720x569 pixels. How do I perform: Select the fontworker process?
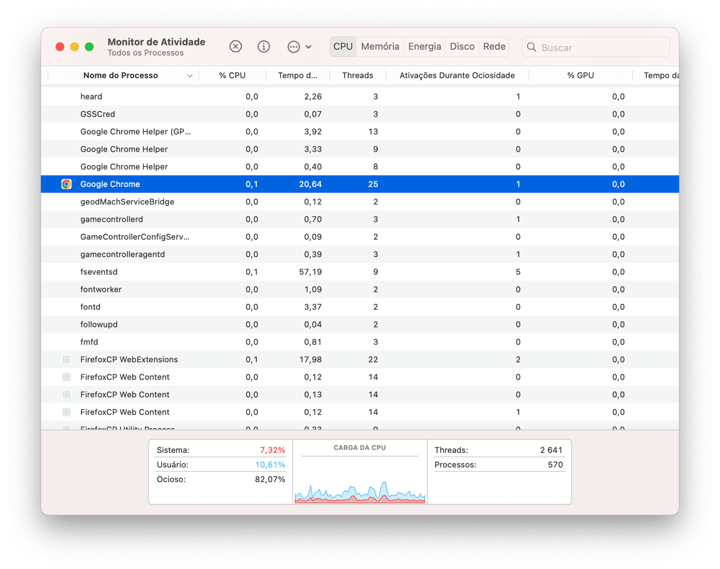[x=360, y=290]
